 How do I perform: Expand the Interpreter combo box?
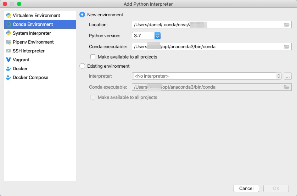(279, 76)
